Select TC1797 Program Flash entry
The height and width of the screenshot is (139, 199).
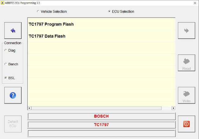pyautogui.click(x=51, y=24)
